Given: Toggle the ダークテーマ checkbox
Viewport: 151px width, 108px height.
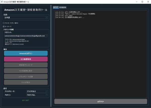Looking at the screenshot, I should point(4,27).
